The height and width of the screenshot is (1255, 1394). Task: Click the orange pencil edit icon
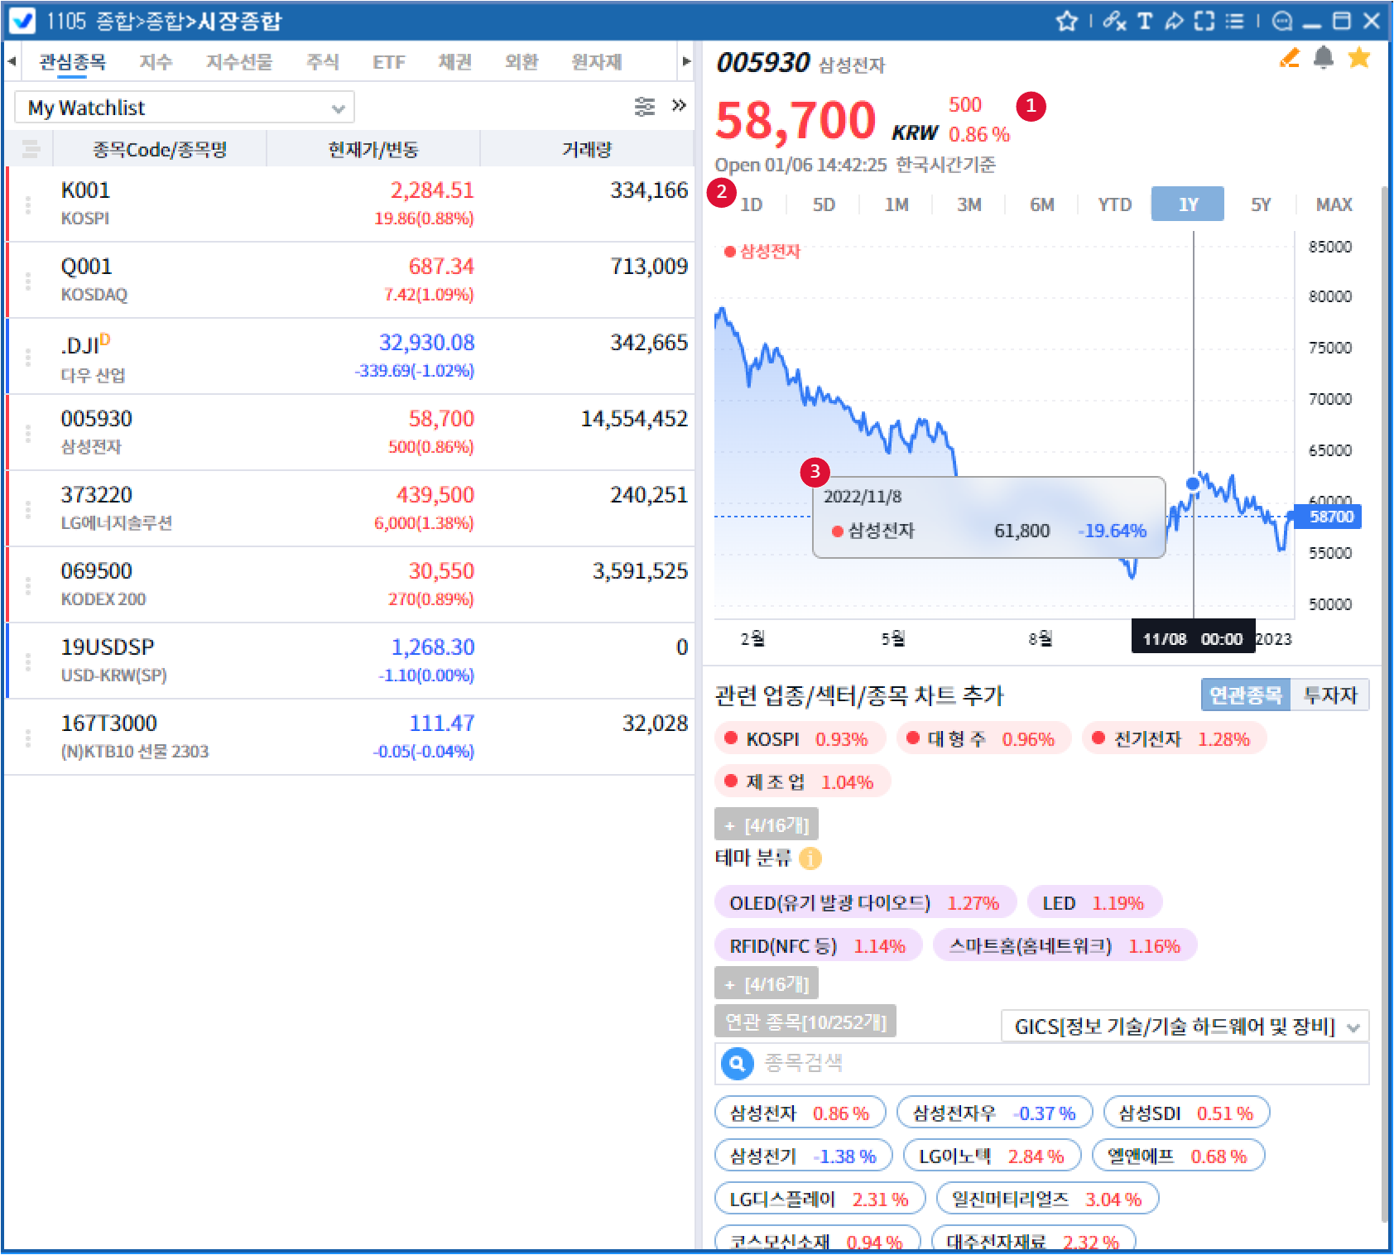1289,58
